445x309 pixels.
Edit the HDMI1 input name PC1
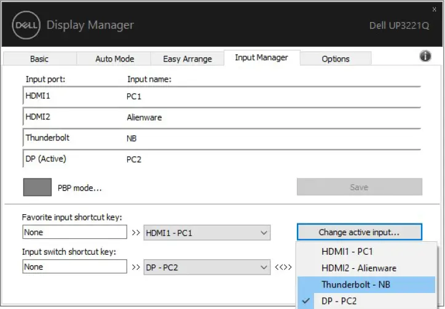coord(133,97)
